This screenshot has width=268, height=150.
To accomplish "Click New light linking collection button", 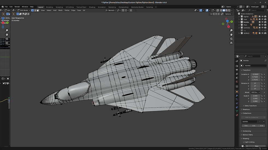I will (x=255, y=146).
